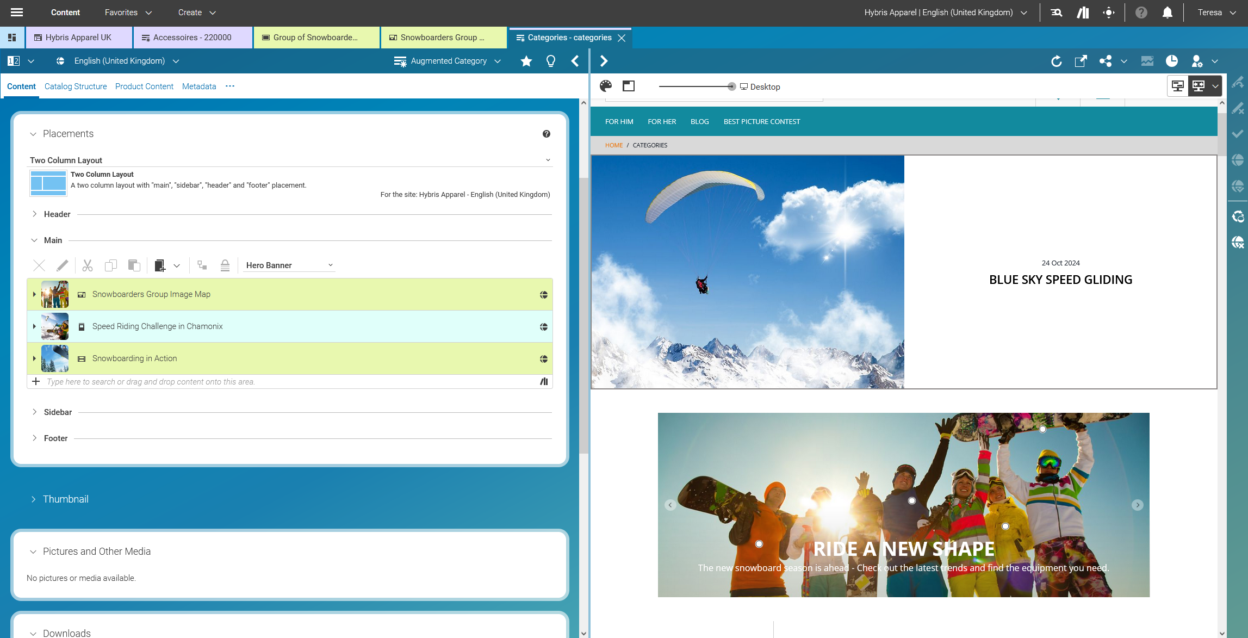The image size is (1248, 638).
Task: Click the time travel clock icon
Action: [x=1172, y=61]
